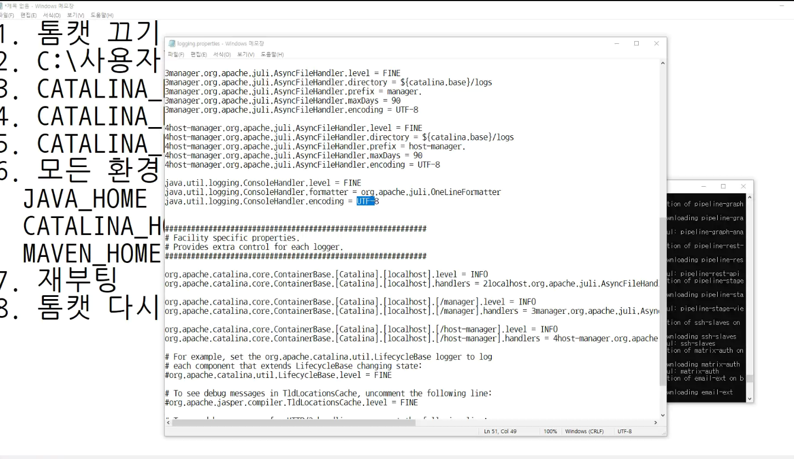Open 편집(E) menu in logging.properties window
The image size is (794, 459).
click(x=199, y=54)
